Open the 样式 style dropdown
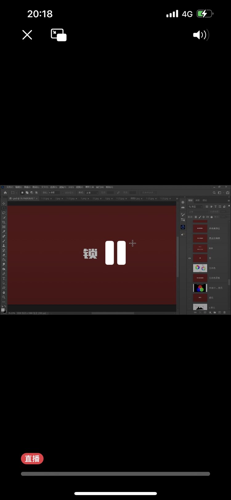Viewport: 231px width, 500px height. (92, 193)
